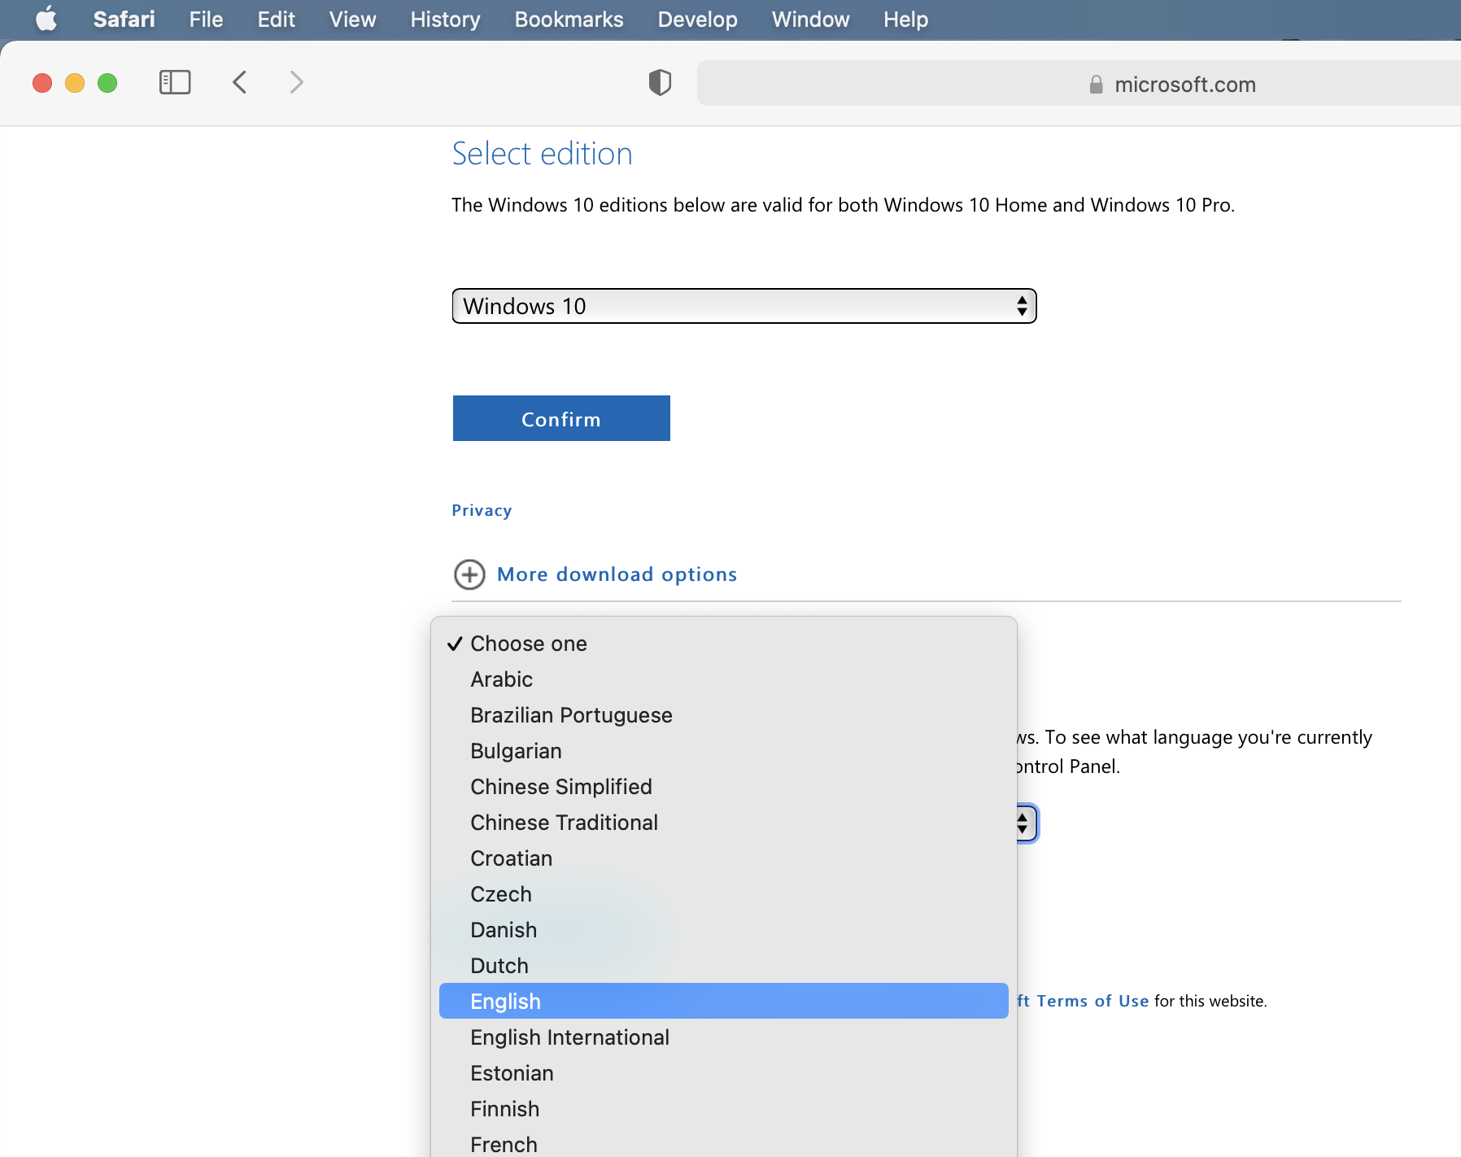The width and height of the screenshot is (1461, 1157).
Task: Click the lock icon in address bar
Action: (x=1097, y=85)
